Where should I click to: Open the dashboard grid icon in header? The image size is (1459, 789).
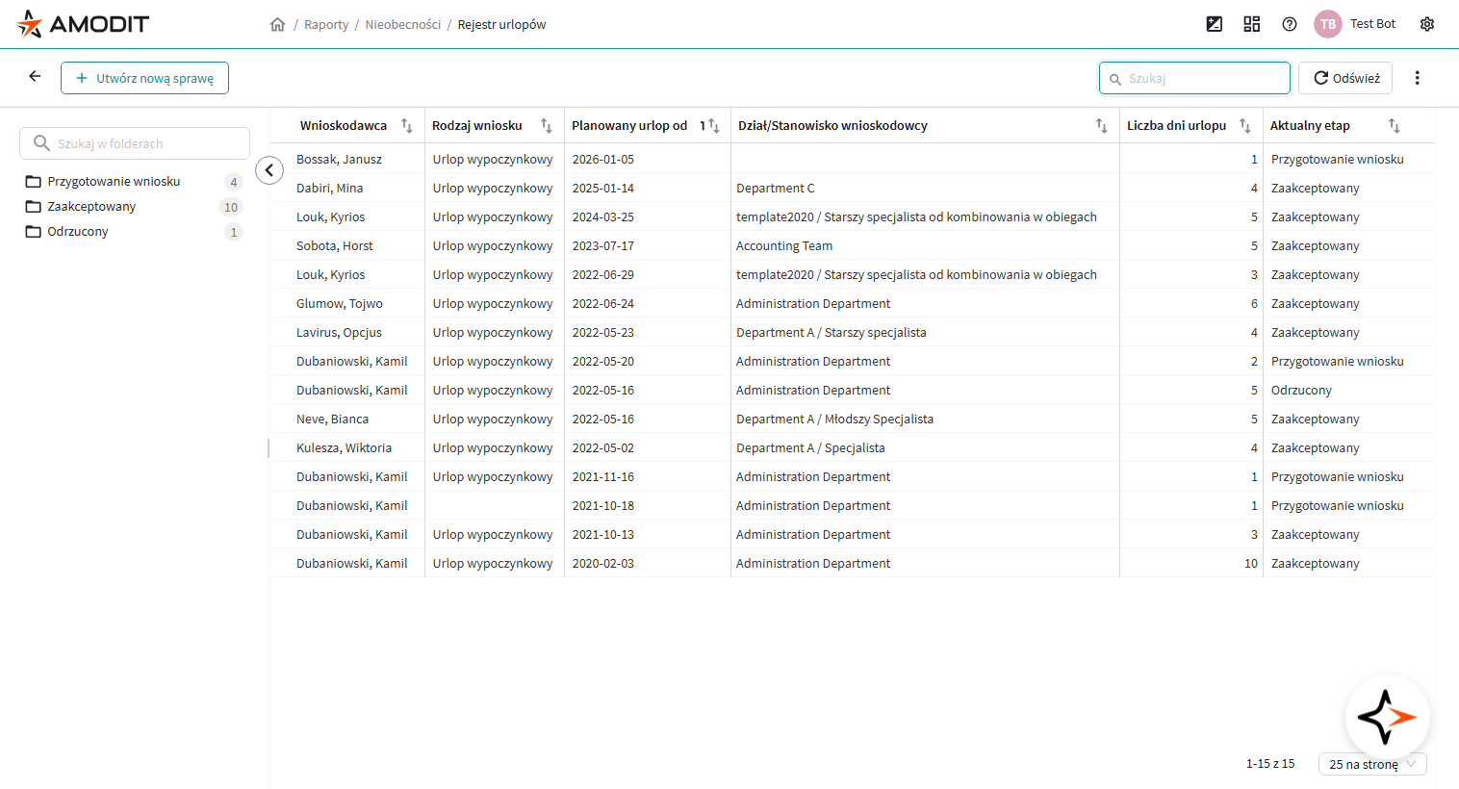coord(1251,24)
